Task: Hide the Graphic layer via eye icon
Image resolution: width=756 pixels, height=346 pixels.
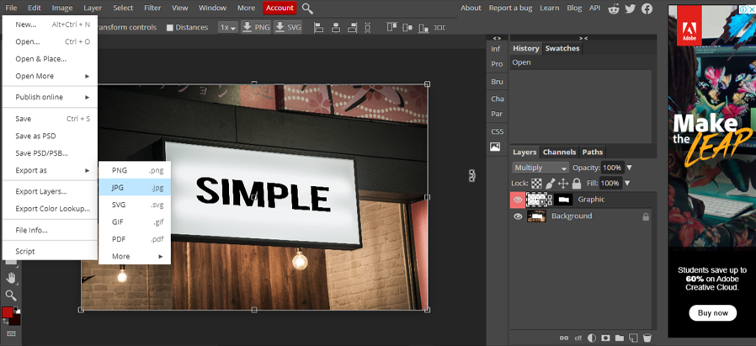Action: coord(518,200)
